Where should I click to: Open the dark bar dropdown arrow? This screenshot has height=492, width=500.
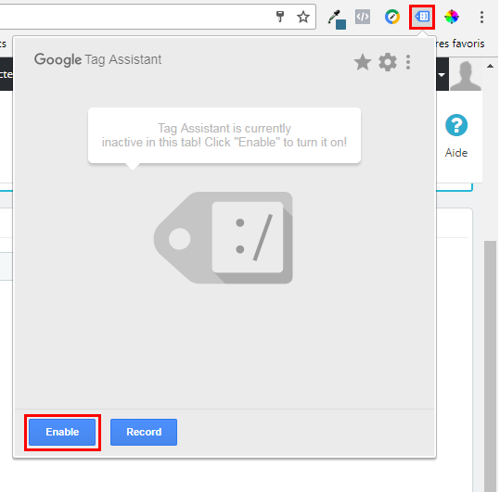point(442,75)
